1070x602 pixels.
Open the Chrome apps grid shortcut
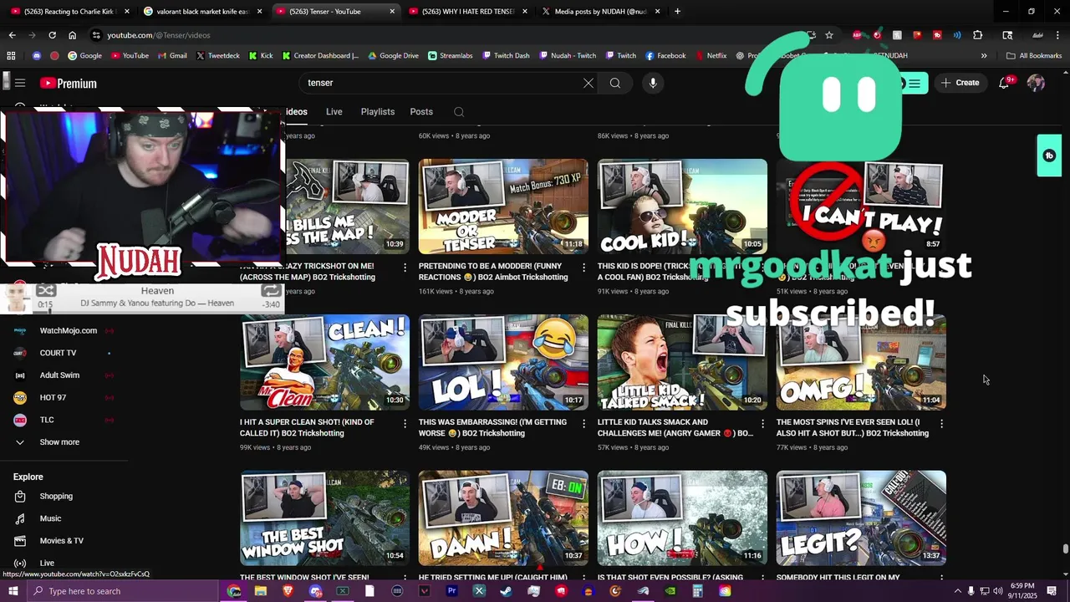(11, 56)
